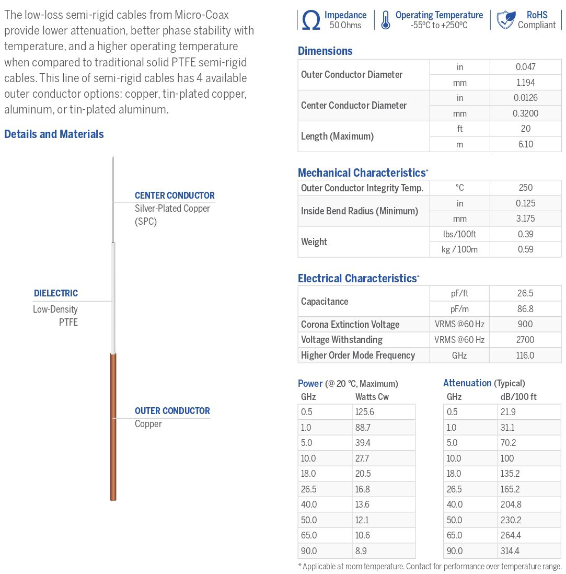Click the Attenuation table title

pyautogui.click(x=467, y=383)
